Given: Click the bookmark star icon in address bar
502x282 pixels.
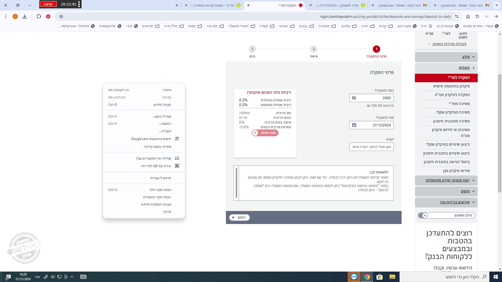Looking at the screenshot, I should pos(61,16).
